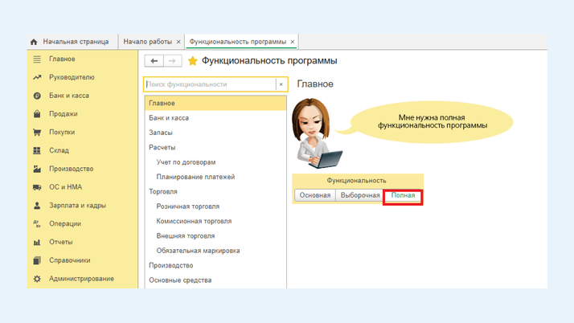The height and width of the screenshot is (323, 574).
Task: Select Учет по договорам item
Action: coord(215,162)
